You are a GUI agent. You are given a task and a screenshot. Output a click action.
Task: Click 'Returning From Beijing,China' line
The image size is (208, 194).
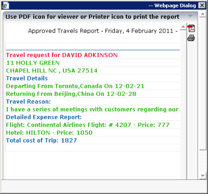tap(71, 94)
